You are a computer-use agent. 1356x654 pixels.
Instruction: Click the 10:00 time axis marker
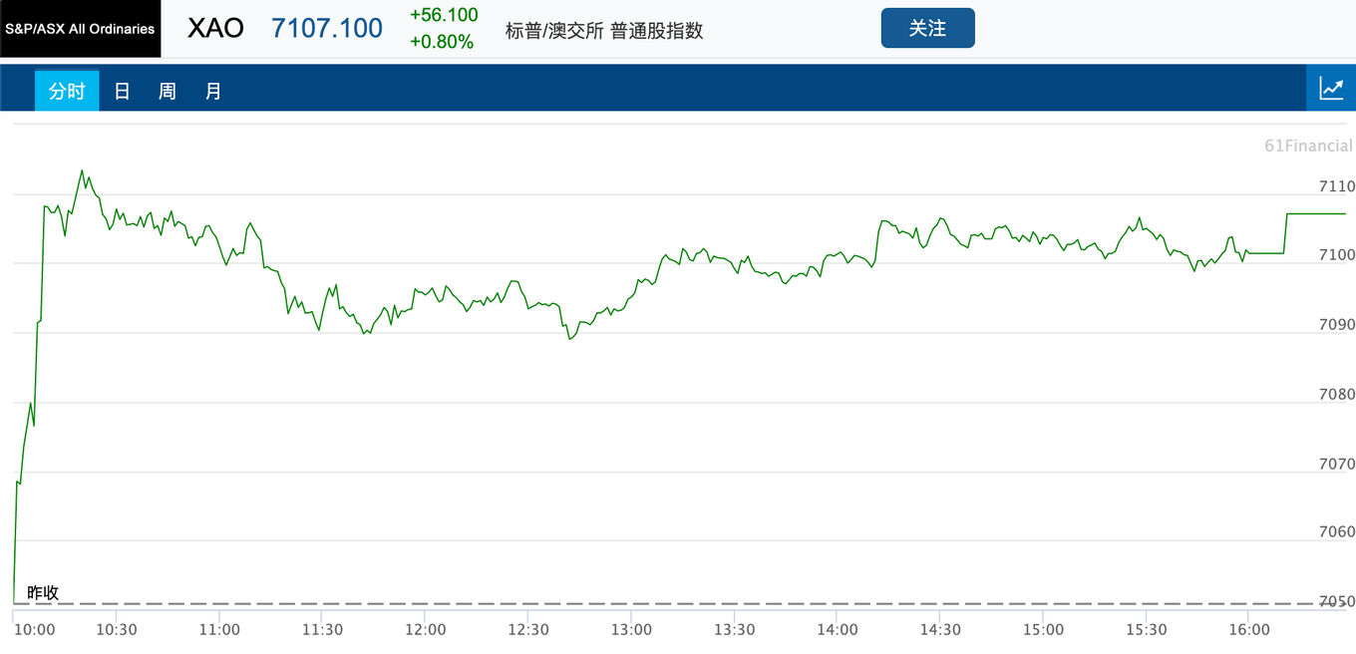pyautogui.click(x=34, y=629)
